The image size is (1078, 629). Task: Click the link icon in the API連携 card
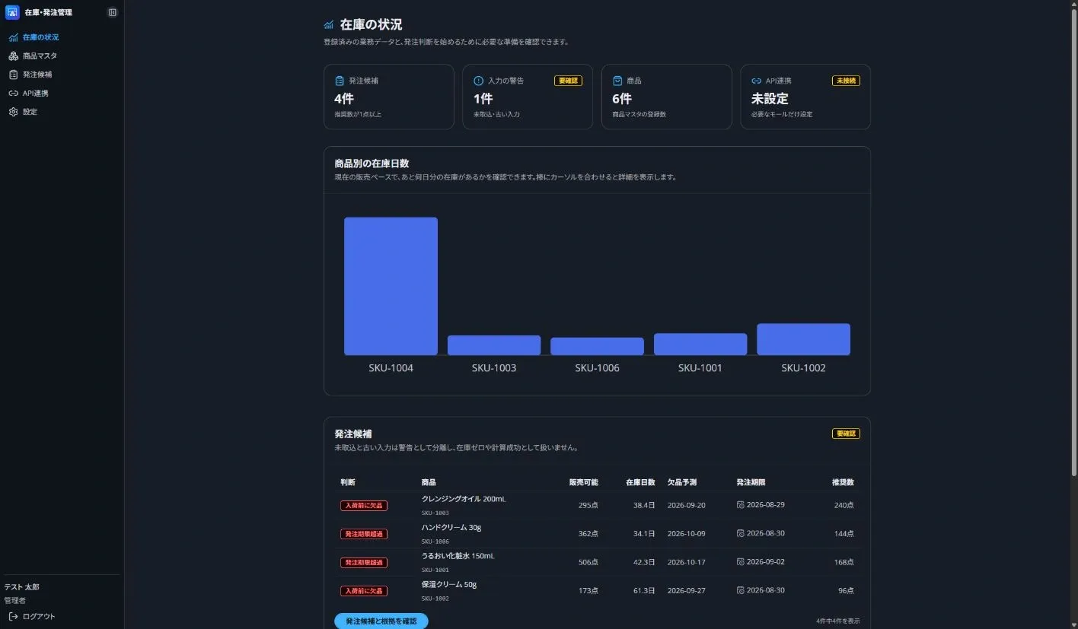pyautogui.click(x=756, y=81)
